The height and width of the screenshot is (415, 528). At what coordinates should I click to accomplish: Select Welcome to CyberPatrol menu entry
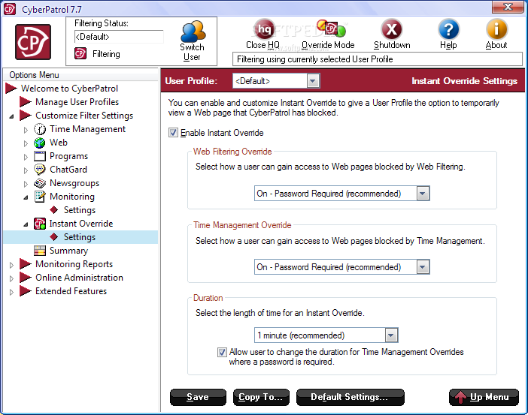(x=69, y=89)
